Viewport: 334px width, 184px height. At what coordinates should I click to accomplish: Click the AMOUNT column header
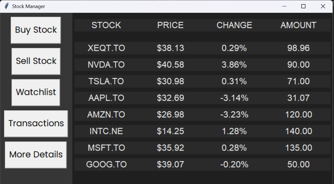click(299, 25)
